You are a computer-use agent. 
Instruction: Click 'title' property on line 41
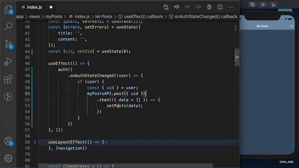tap(64, 33)
